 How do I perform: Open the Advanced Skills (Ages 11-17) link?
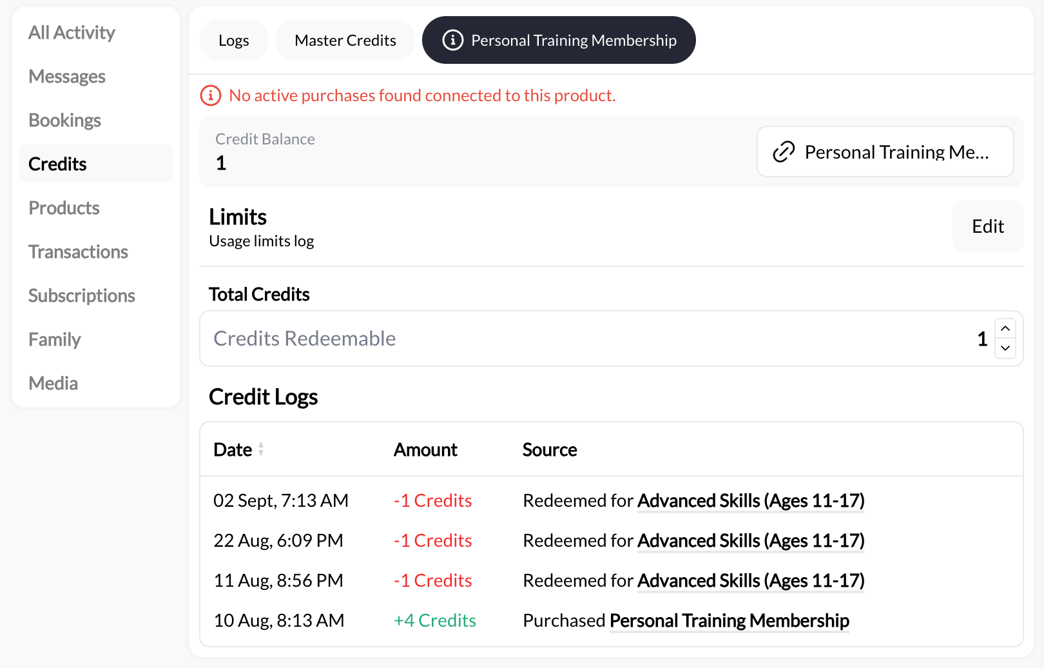click(x=750, y=500)
